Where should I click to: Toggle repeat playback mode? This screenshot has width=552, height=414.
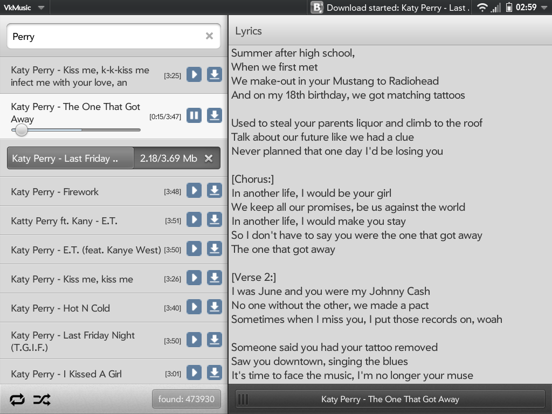pyautogui.click(x=17, y=399)
